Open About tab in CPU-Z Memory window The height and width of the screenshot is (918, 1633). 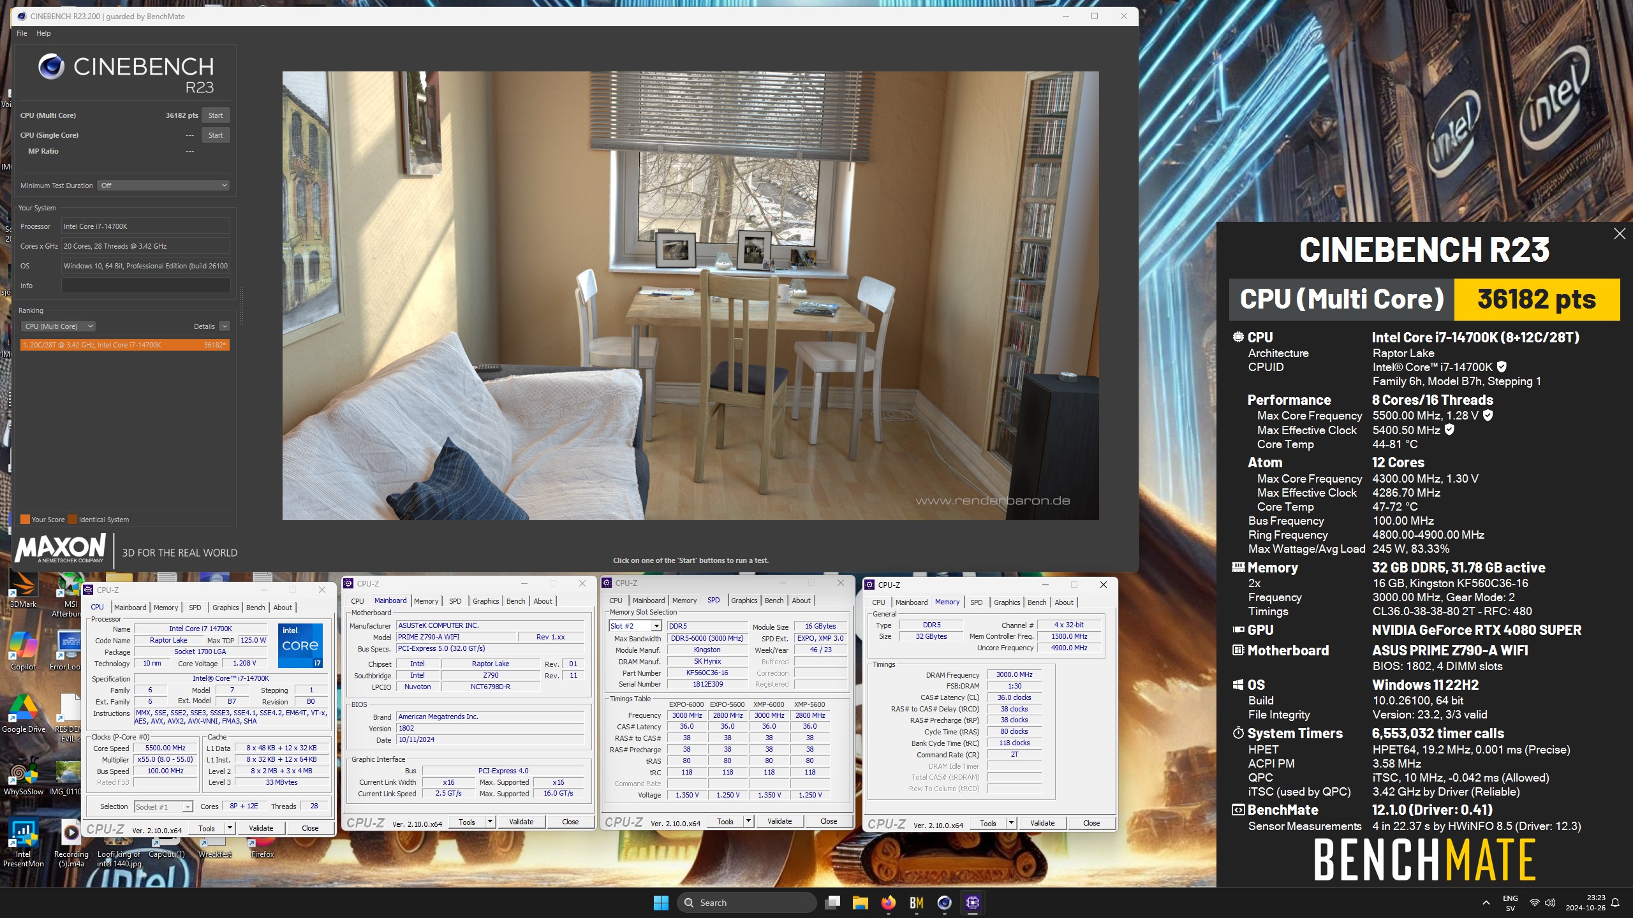1063,602
